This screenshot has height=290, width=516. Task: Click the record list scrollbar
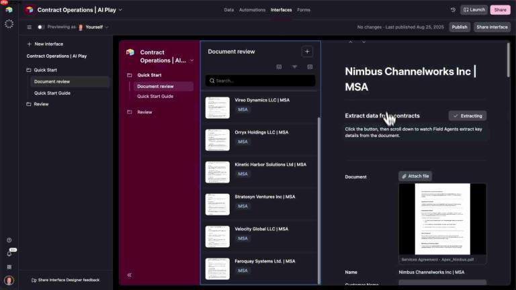[318, 200]
